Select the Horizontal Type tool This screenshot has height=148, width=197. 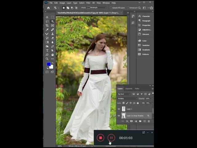47,51
